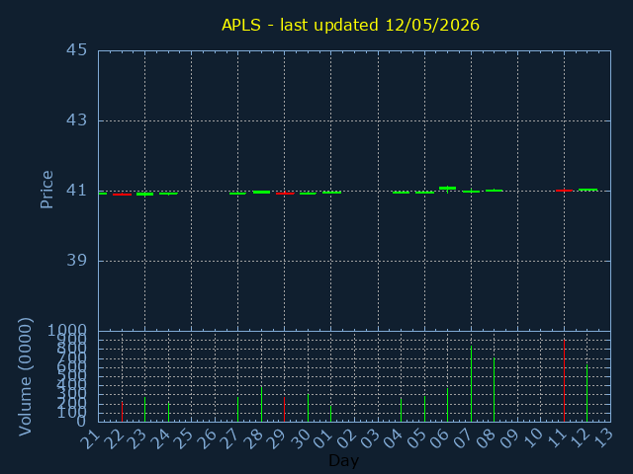Select the green candlestick on day 28
The width and height of the screenshot is (633, 474).
click(261, 193)
